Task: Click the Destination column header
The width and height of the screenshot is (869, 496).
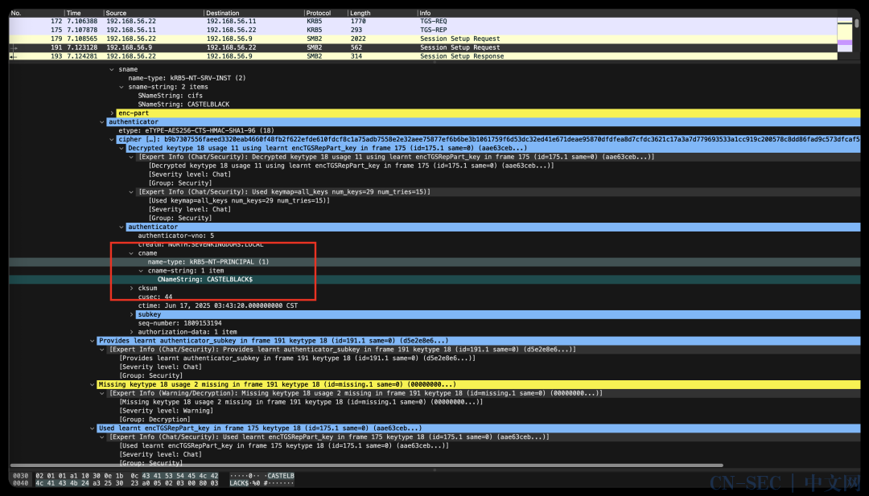Action: 253,13
